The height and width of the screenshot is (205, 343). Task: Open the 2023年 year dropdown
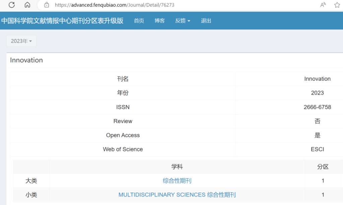tap(21, 41)
